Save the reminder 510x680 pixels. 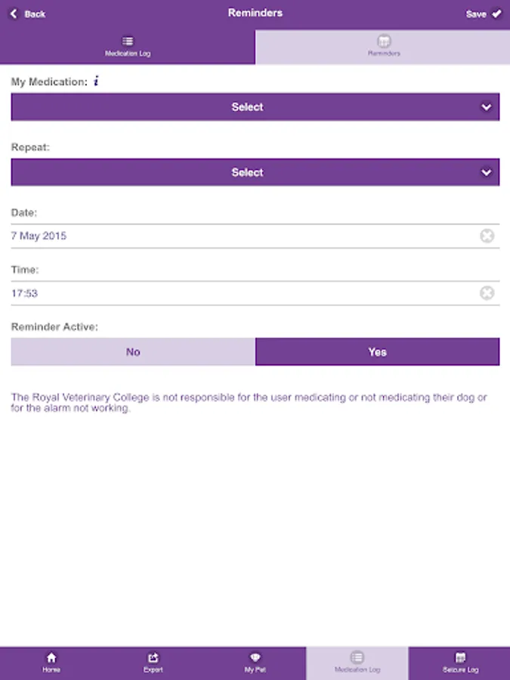pyautogui.click(x=484, y=14)
